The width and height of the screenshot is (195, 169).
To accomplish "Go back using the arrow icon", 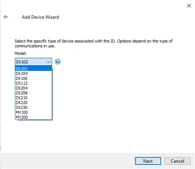I will coord(6,17).
